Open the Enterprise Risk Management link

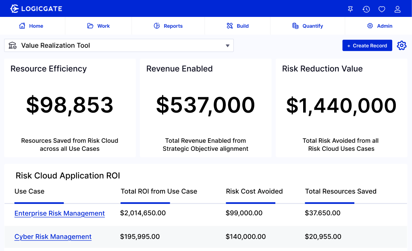coord(60,213)
